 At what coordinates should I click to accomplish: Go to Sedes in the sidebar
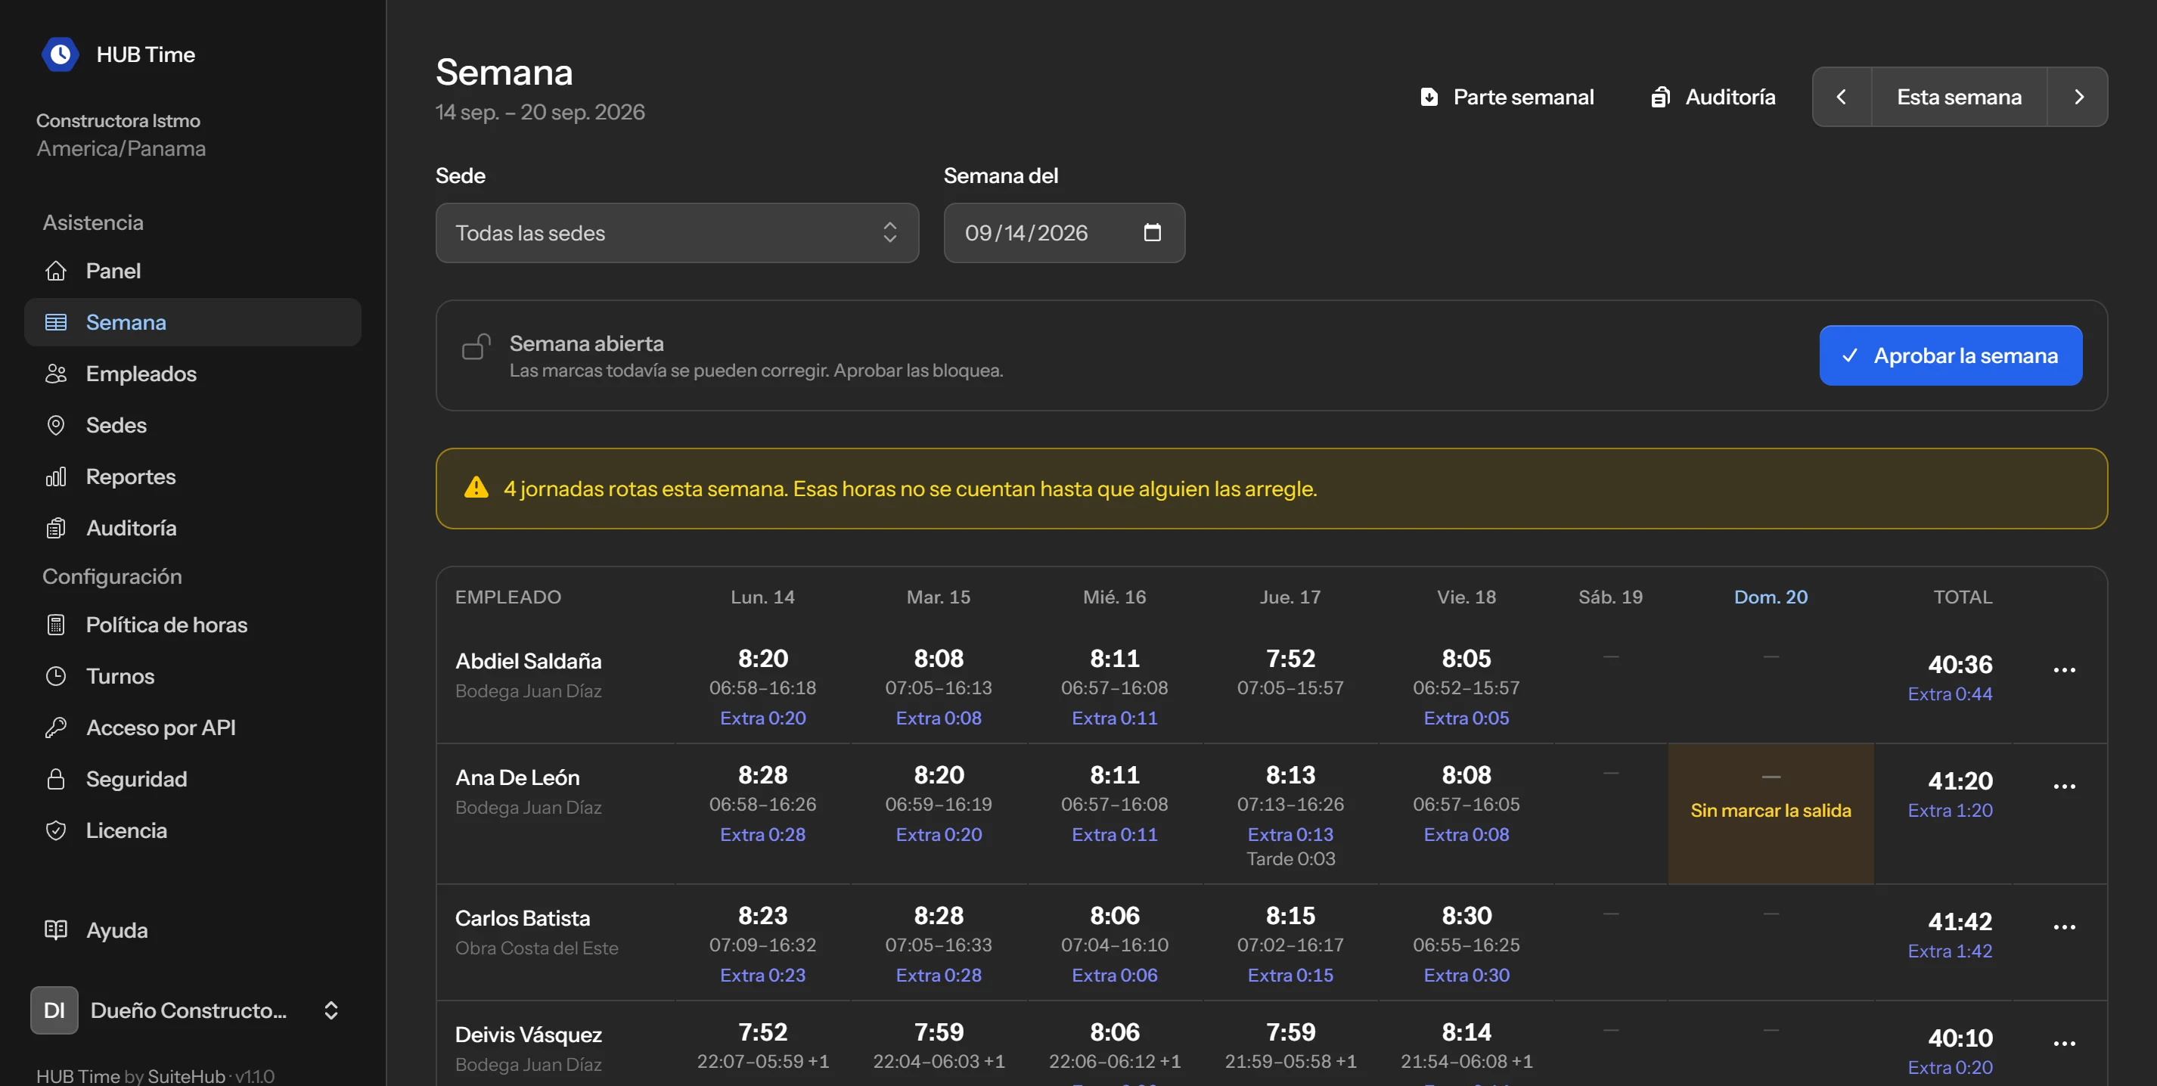[x=193, y=425]
